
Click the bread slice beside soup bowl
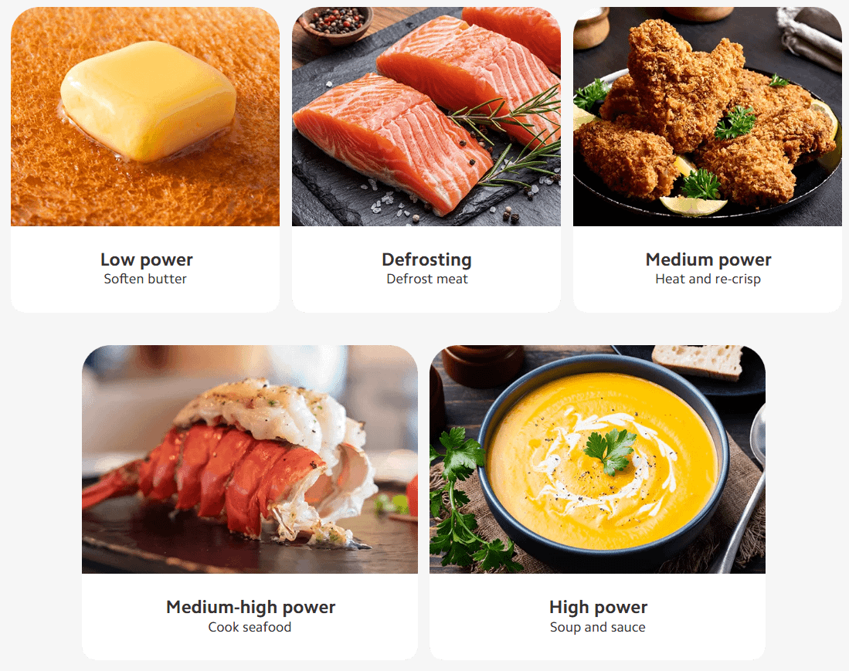point(698,361)
